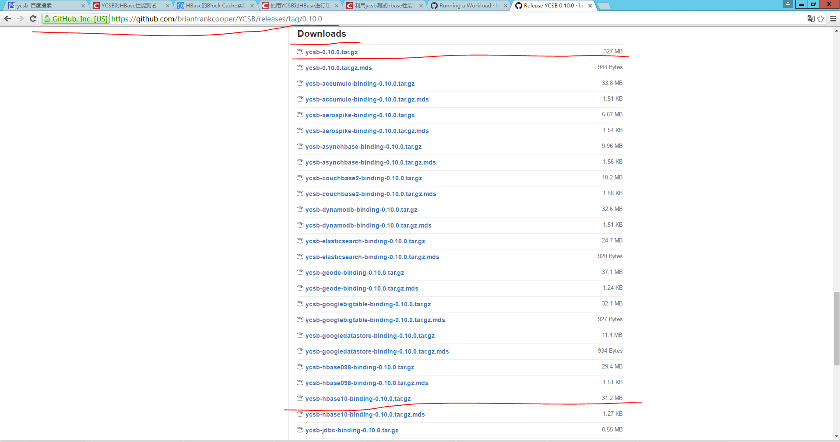
Task: Bookmark this page with the star icon
Action: click(x=821, y=18)
